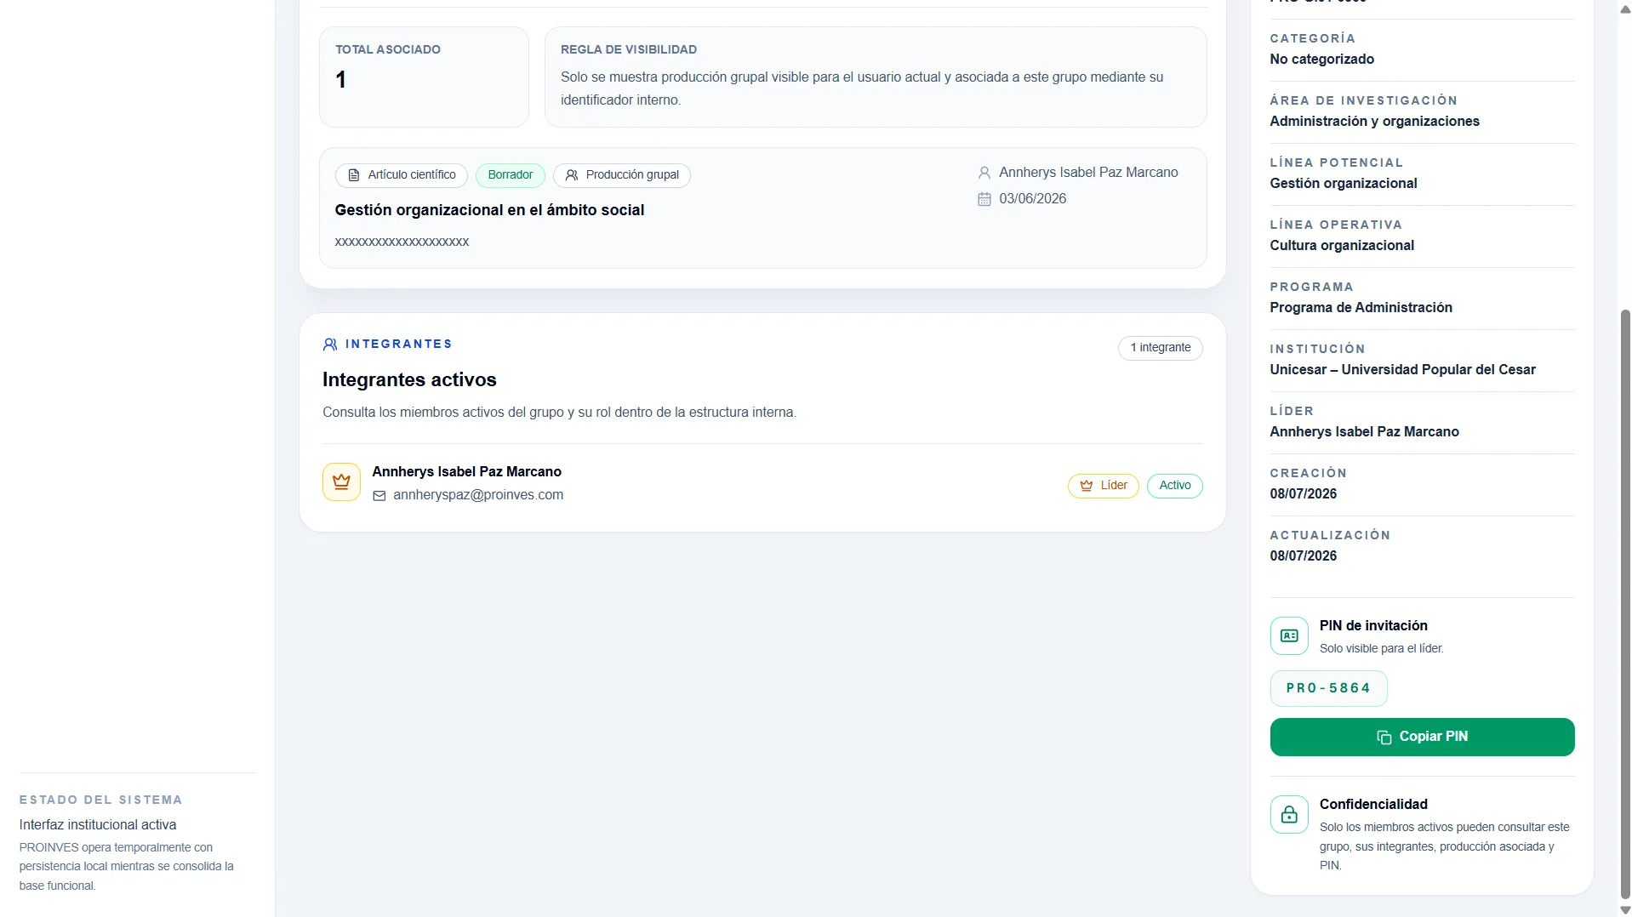The height and width of the screenshot is (917, 1632).
Task: Click the scrollbar down arrow
Action: pos(1624,910)
